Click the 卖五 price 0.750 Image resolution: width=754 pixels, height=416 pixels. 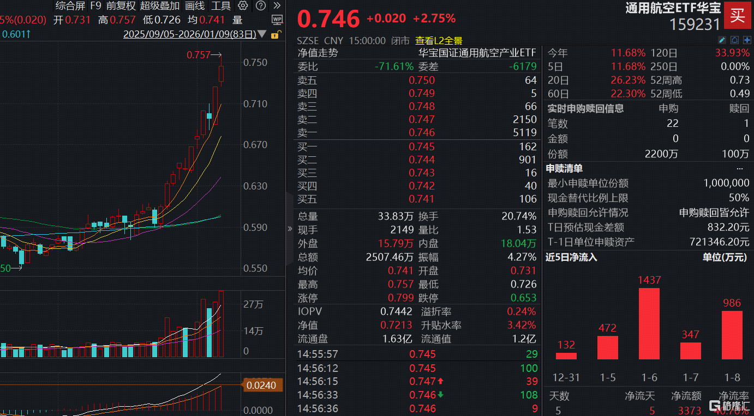tap(422, 80)
